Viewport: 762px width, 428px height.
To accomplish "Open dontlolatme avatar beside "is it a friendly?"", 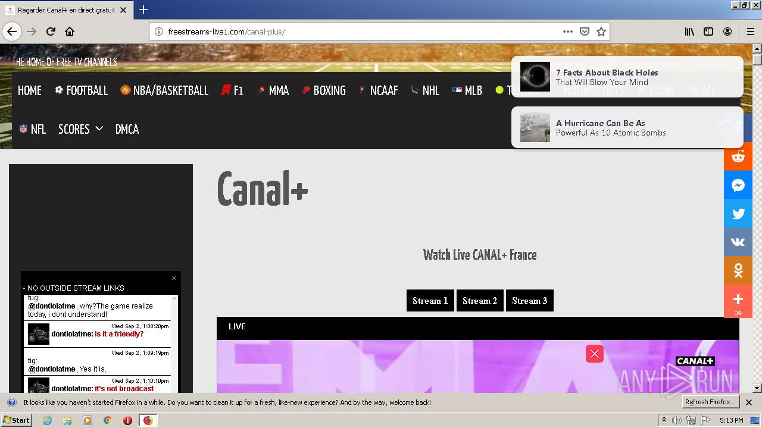I will coord(39,334).
